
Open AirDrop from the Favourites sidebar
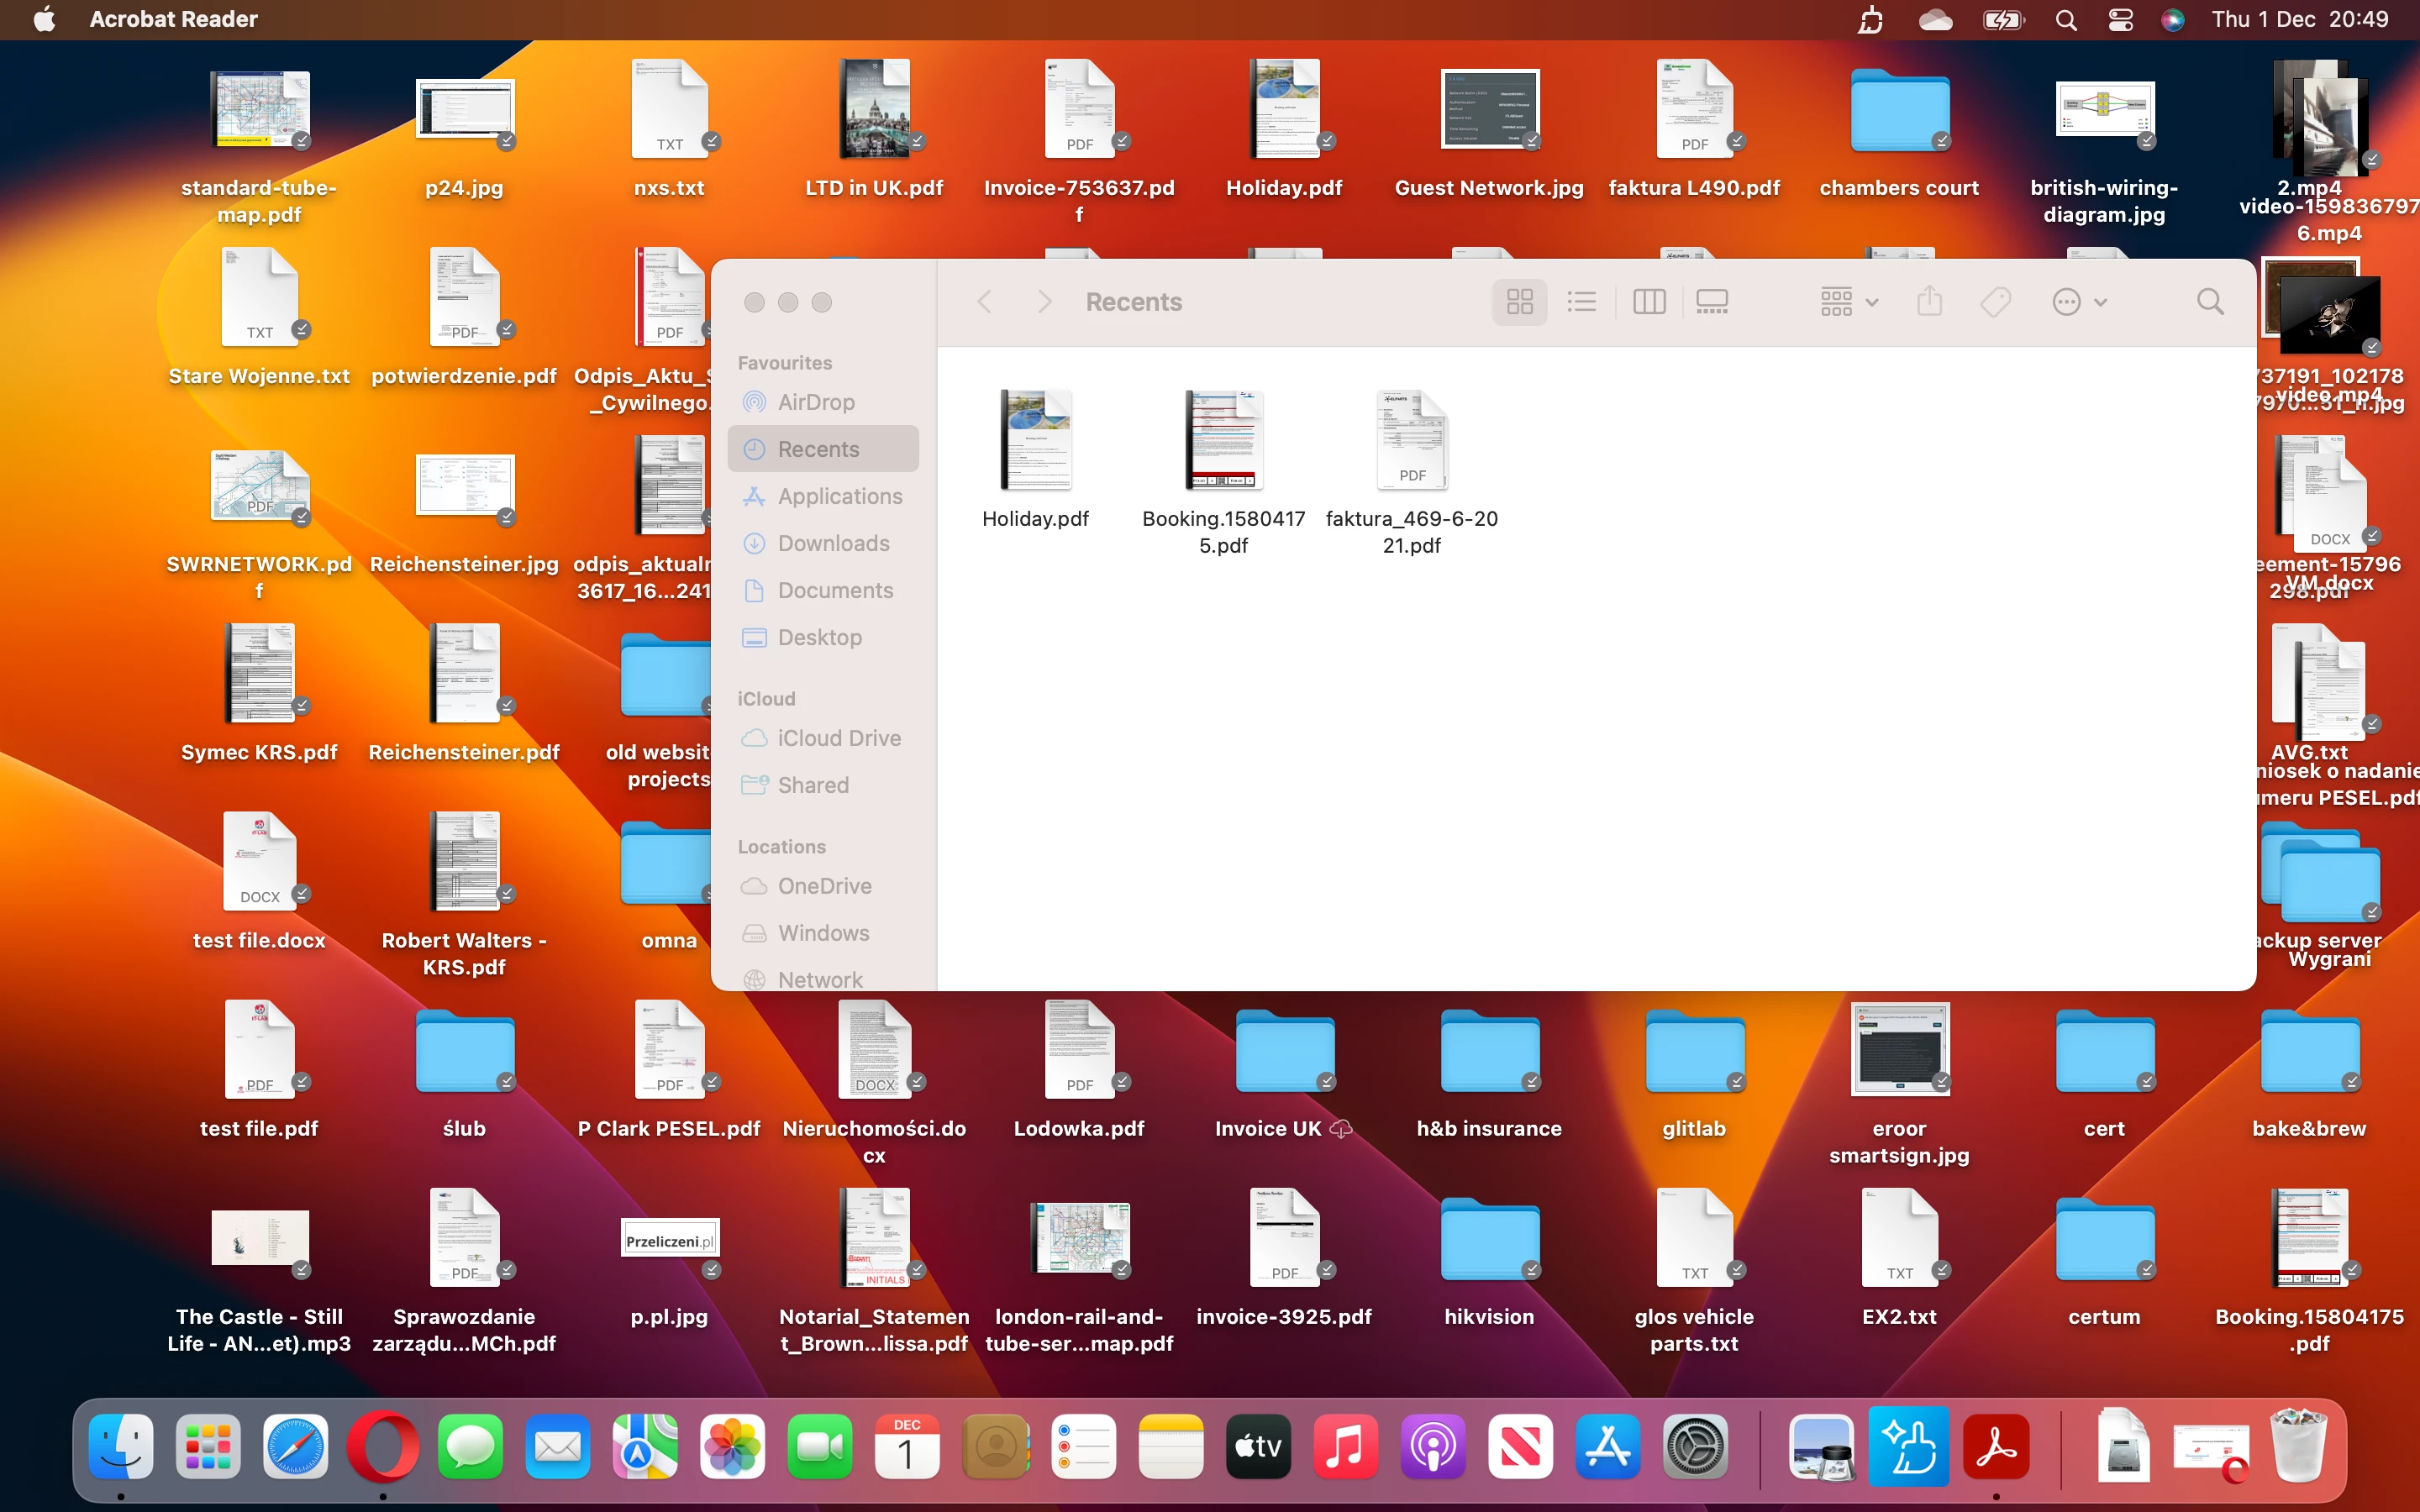pyautogui.click(x=815, y=402)
